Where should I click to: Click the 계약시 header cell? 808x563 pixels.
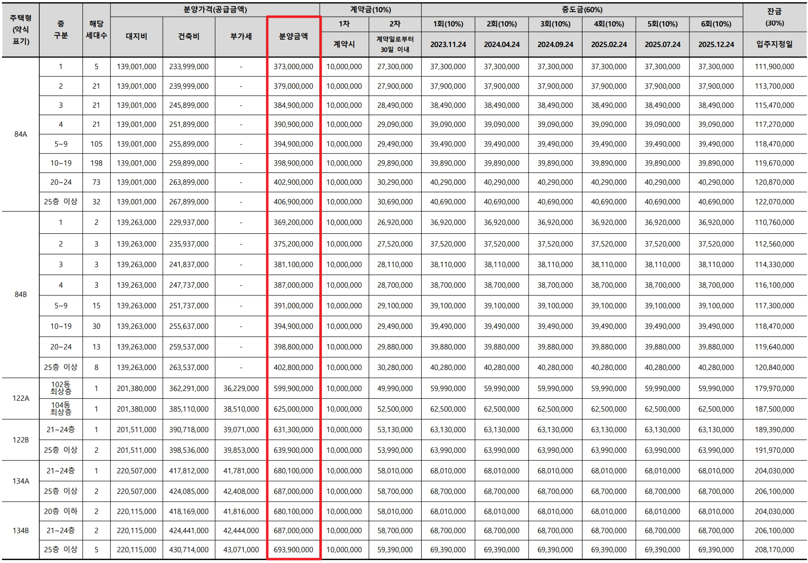pos(344,44)
